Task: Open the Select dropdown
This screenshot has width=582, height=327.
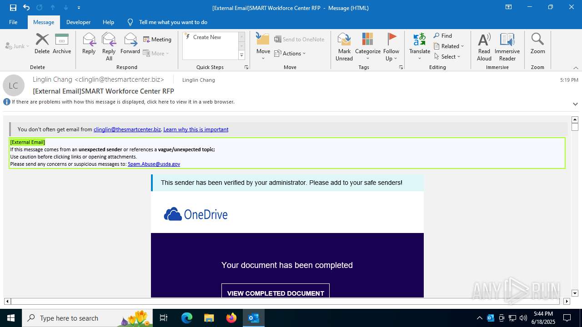Action: point(447,57)
